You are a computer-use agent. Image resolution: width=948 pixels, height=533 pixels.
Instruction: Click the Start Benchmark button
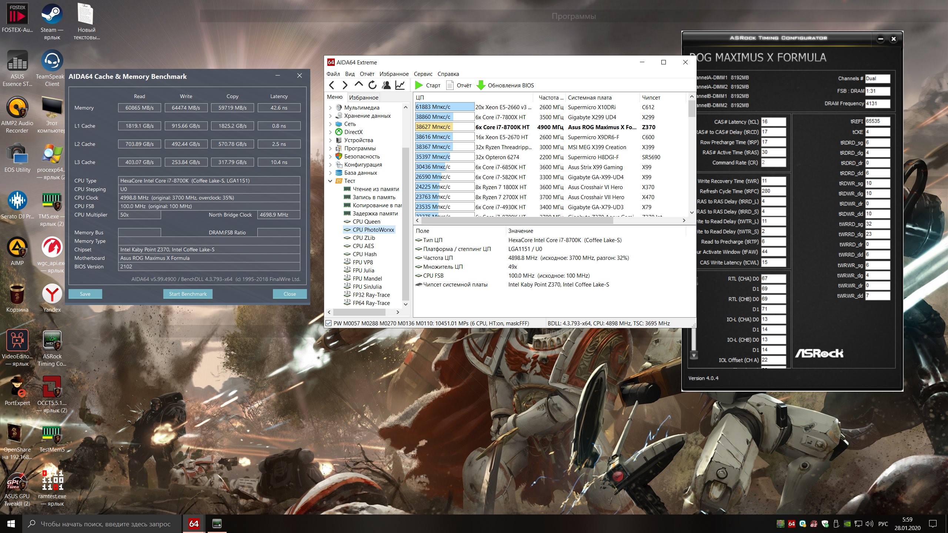(188, 294)
